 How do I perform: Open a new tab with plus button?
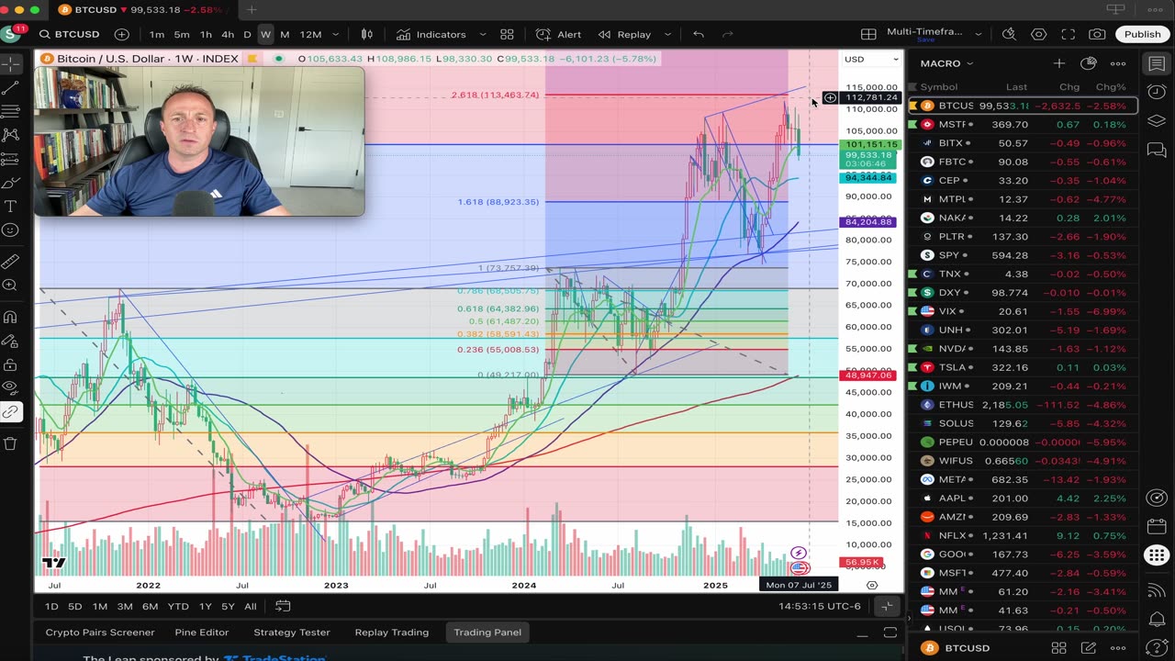(x=252, y=10)
